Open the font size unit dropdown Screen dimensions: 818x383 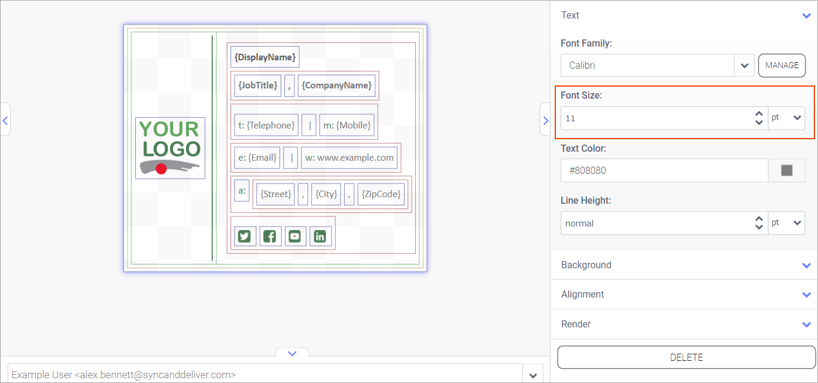tap(786, 118)
